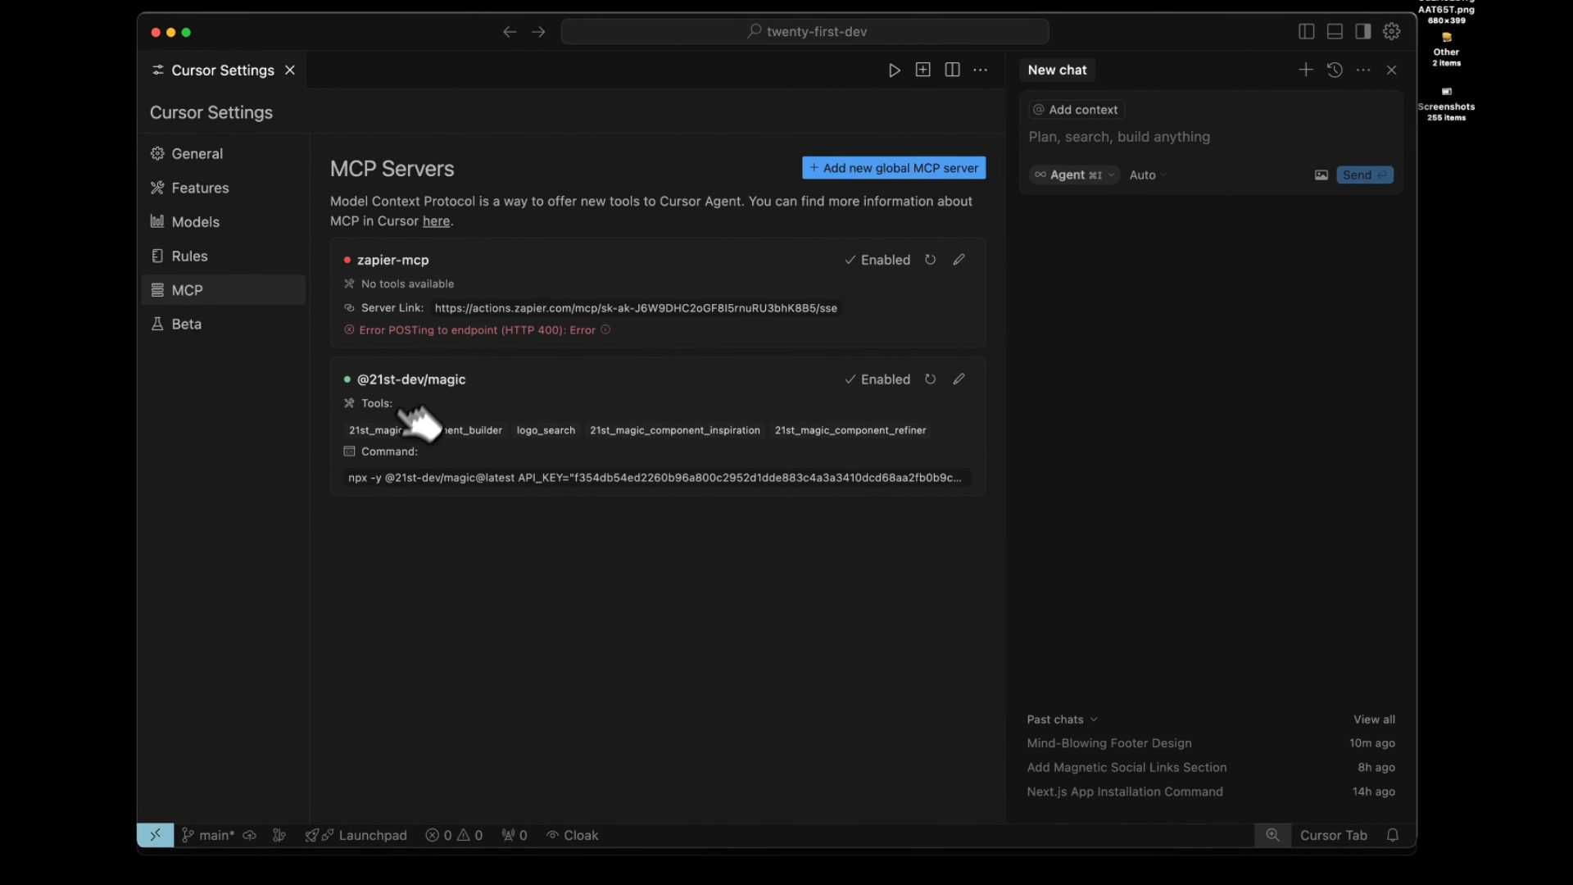Collapse the Past chats section
This screenshot has height=885, width=1573.
coord(1062,719)
